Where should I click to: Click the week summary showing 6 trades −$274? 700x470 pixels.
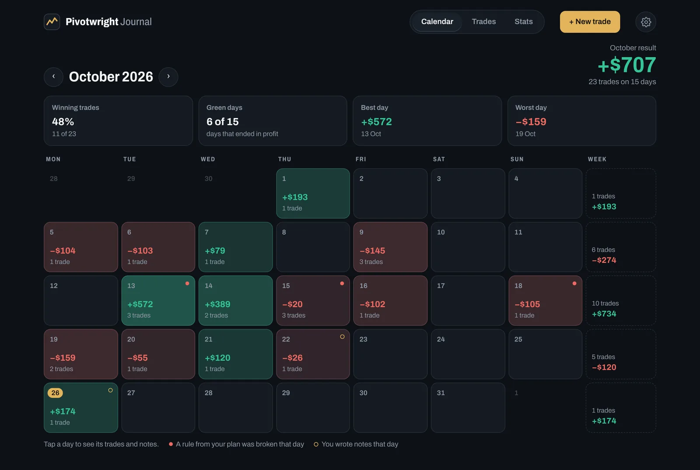[x=621, y=247]
